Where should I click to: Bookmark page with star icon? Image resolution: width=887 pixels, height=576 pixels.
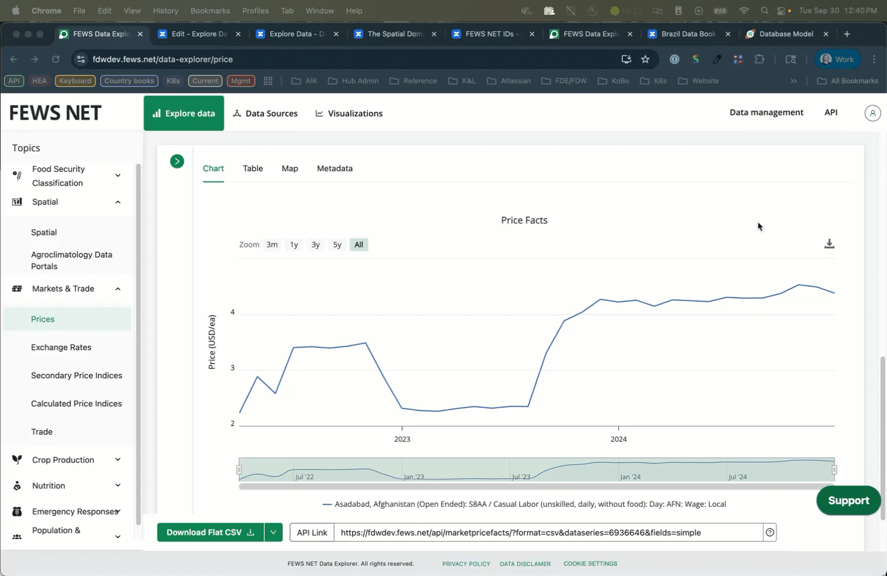(645, 59)
